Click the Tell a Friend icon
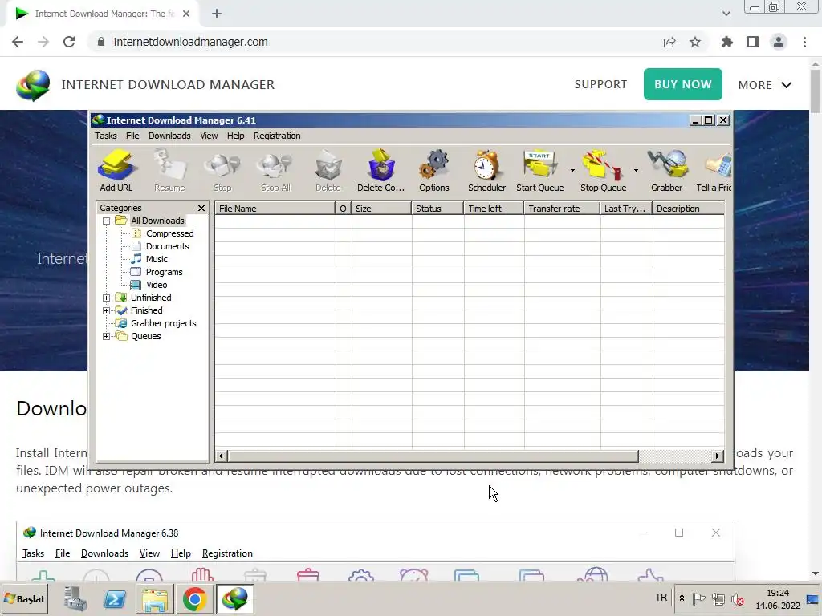The height and width of the screenshot is (616, 822). 714,171
